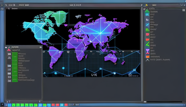Select the blue feather pen icon

point(147,25)
